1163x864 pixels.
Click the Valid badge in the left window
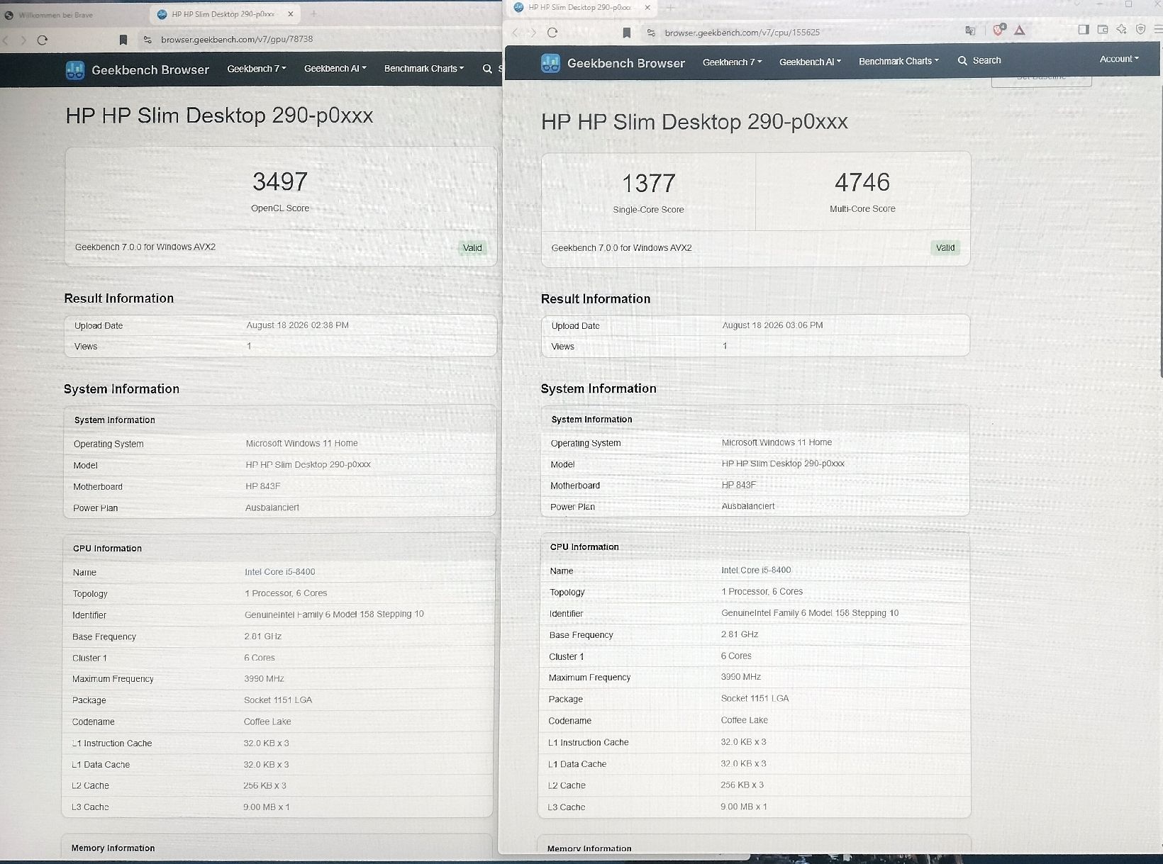[x=472, y=248]
